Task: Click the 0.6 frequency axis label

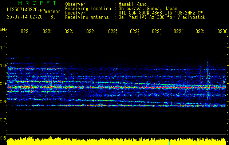Action: [3, 138]
